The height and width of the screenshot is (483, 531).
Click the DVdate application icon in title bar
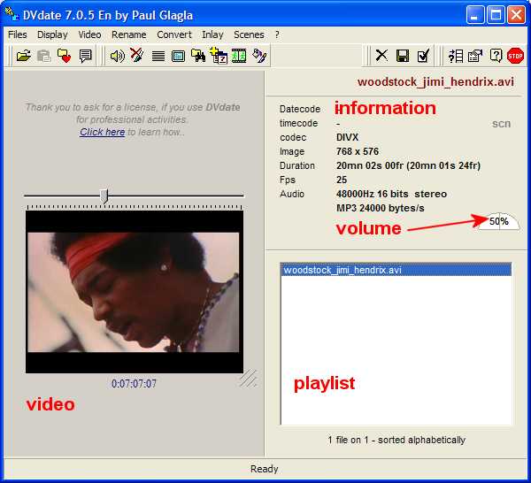(12, 14)
